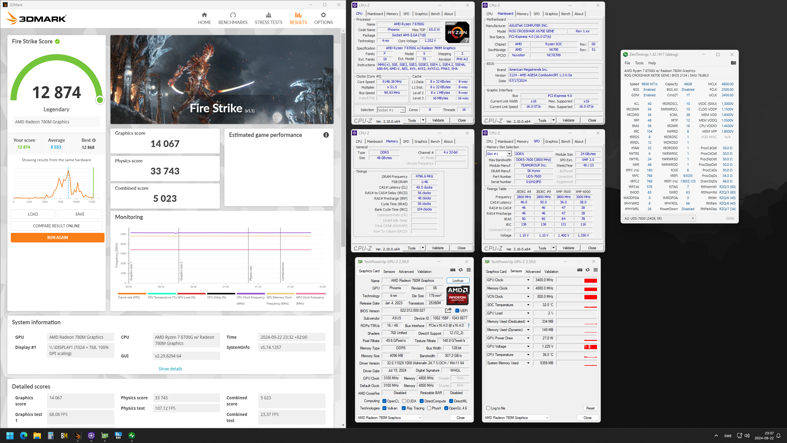Open the Tools dropdown arrow in CPU-Z CPU window
The image size is (787, 443).
click(x=423, y=120)
